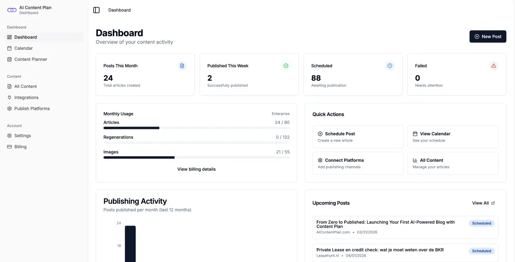Click the Failed warning triangle icon
Screen dimensions: 515x262
click(494, 66)
